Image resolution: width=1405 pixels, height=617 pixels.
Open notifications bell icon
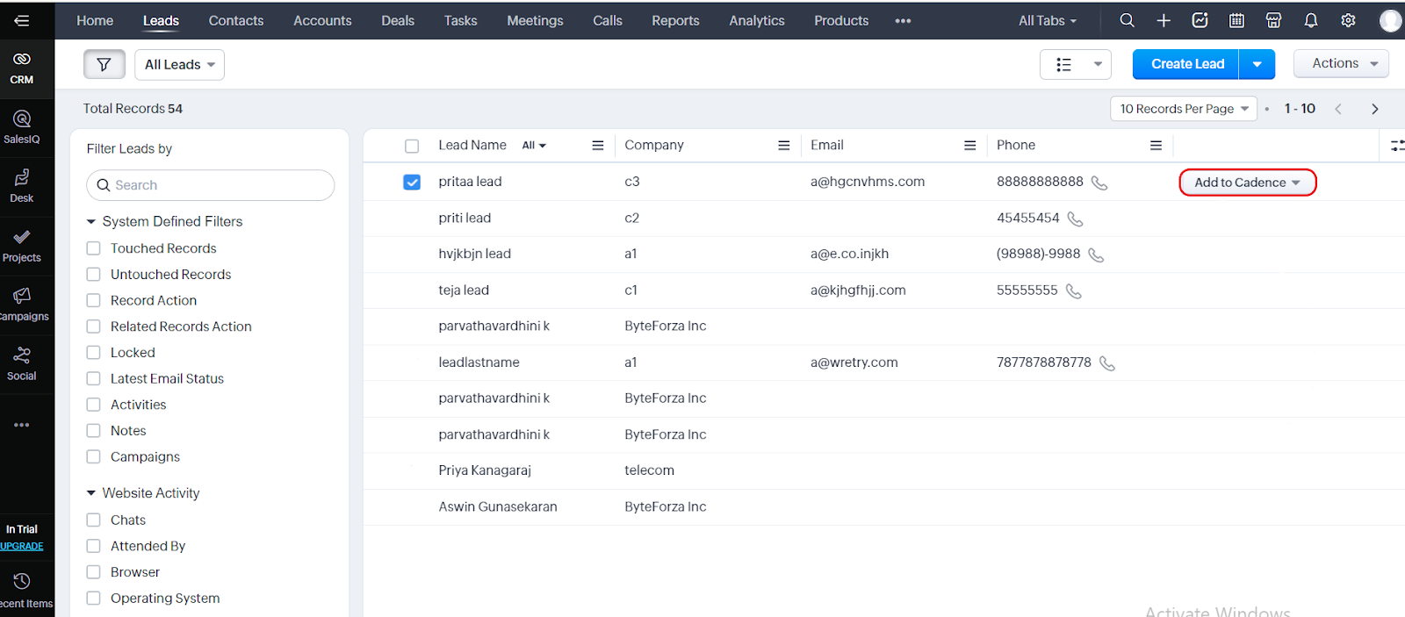1310,20
